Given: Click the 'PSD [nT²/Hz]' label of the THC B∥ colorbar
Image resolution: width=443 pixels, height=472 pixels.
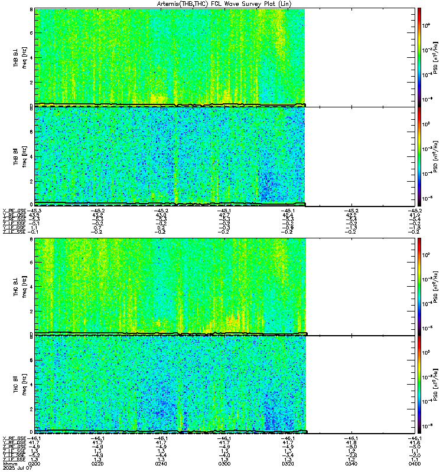Looking at the screenshot, I should 435,385.
